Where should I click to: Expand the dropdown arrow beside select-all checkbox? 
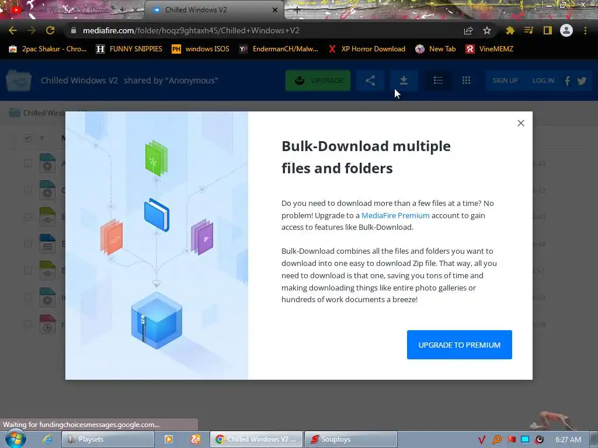point(42,138)
